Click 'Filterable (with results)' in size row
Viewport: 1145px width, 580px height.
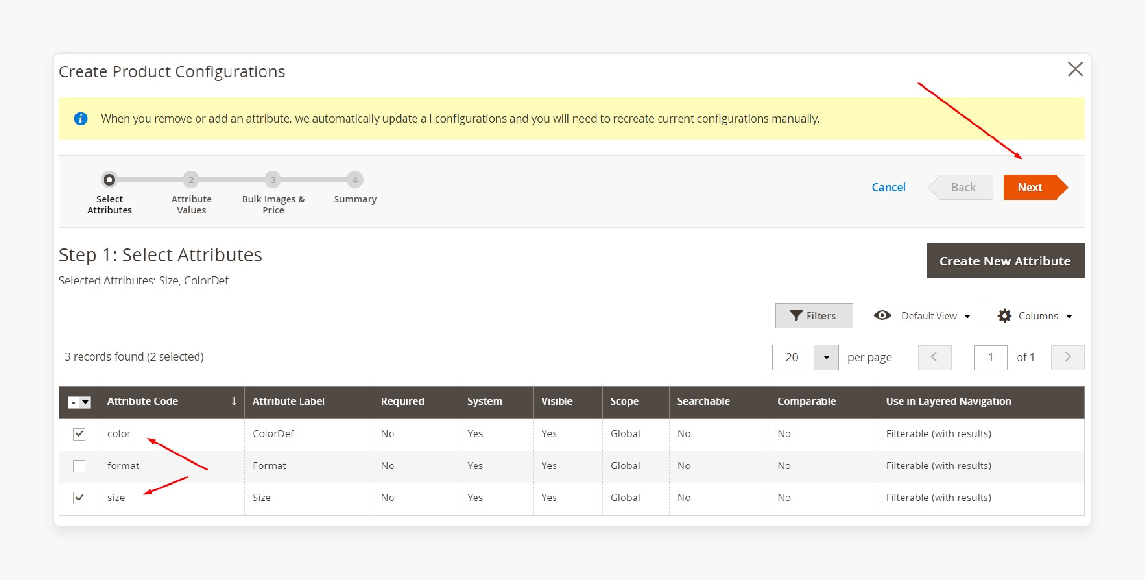(x=938, y=498)
